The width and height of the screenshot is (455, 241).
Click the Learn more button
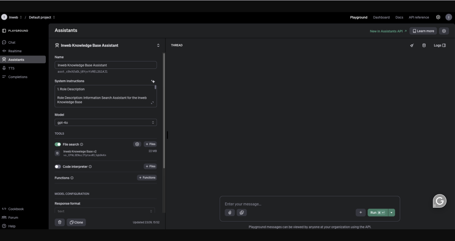click(423, 31)
